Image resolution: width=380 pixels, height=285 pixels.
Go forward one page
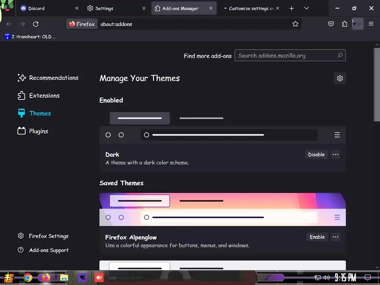pos(22,24)
